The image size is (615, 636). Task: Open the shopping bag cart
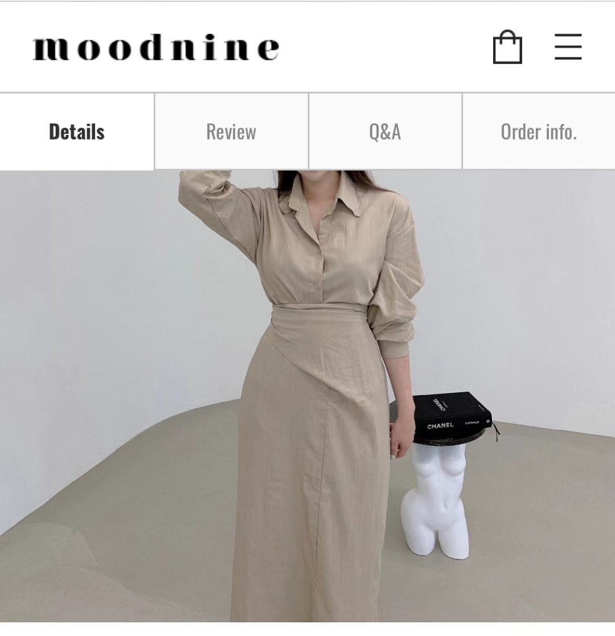coord(507,47)
